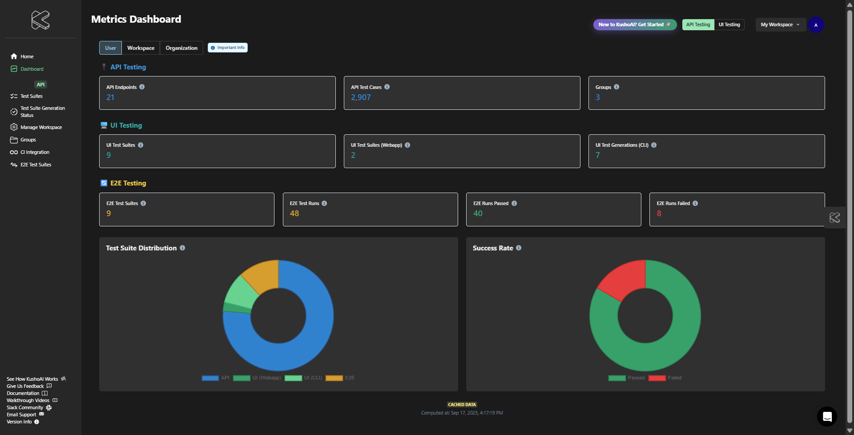Click the user avatar labeled A
Screen dimensions: 854x435
816,25
